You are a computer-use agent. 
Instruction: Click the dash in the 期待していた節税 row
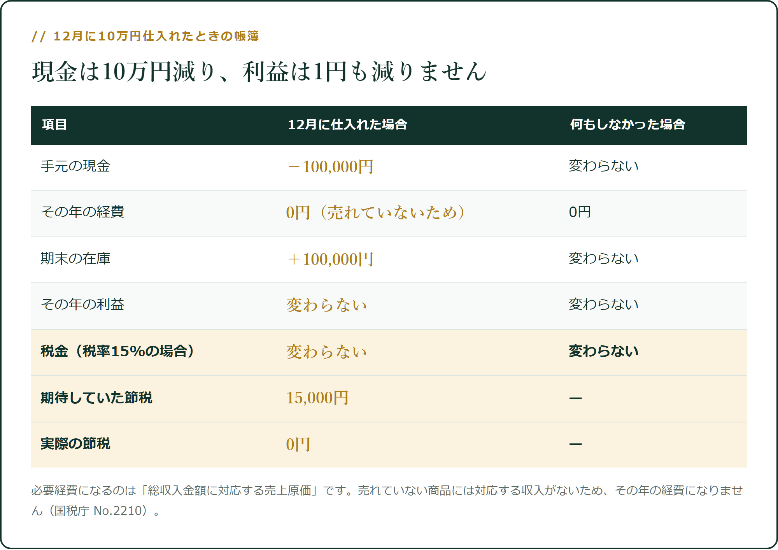pyautogui.click(x=576, y=399)
